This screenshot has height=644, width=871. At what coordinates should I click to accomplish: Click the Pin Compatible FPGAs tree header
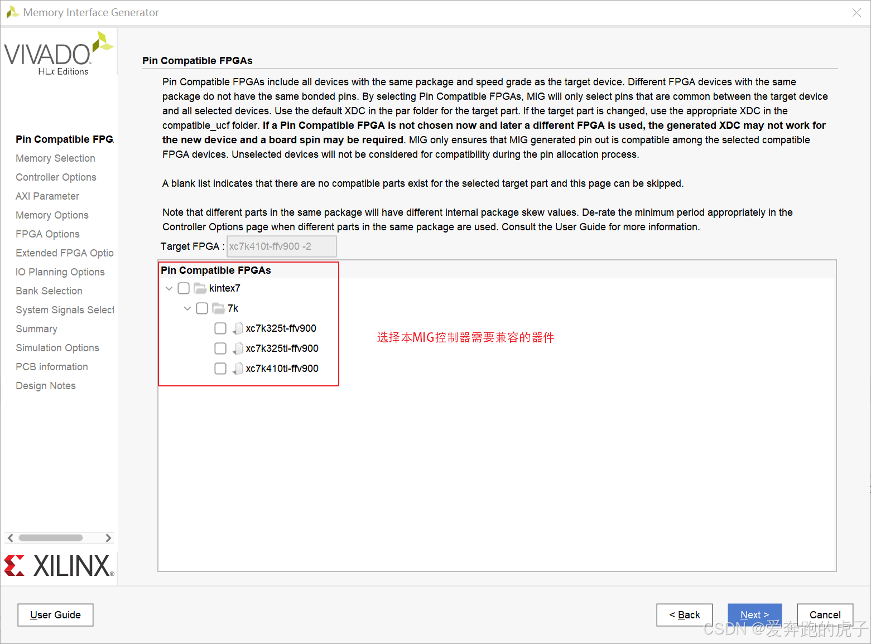click(x=216, y=270)
